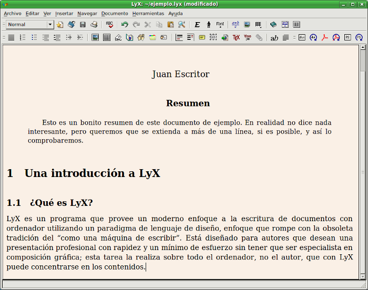
Task: View the DVI output
Action: click(302, 37)
